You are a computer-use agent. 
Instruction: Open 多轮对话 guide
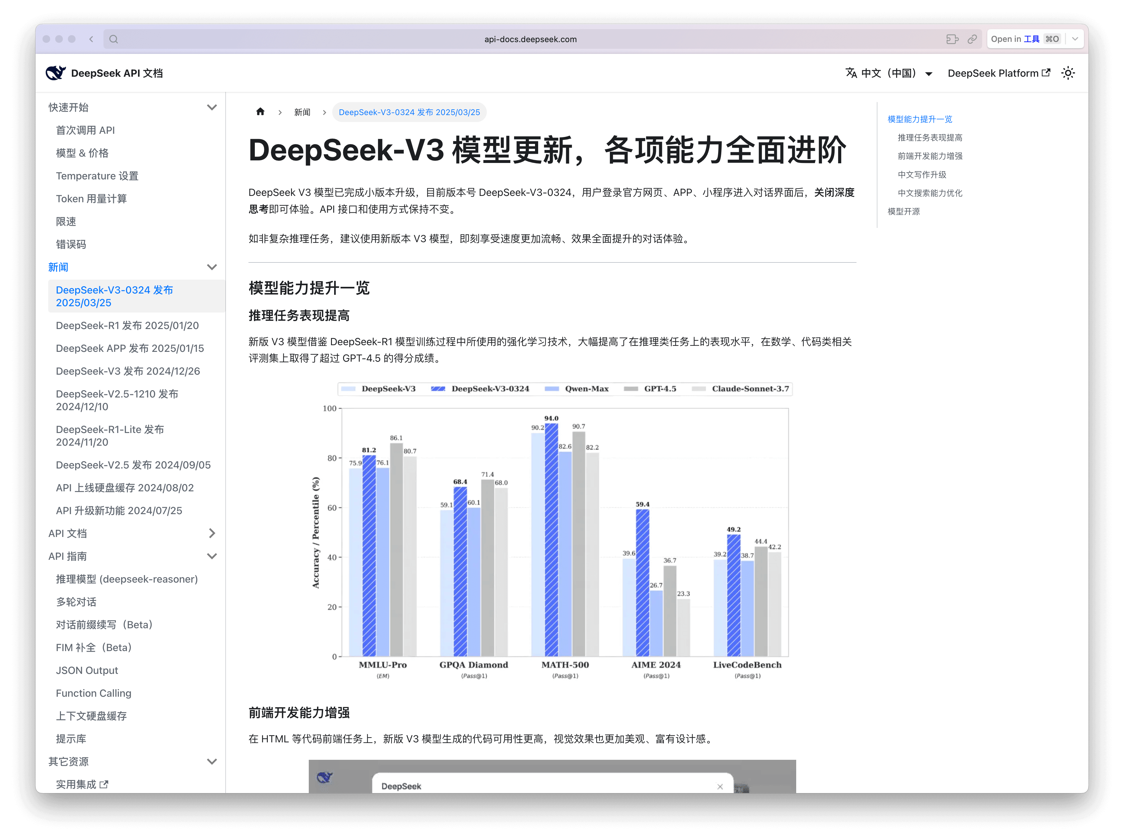click(x=76, y=602)
